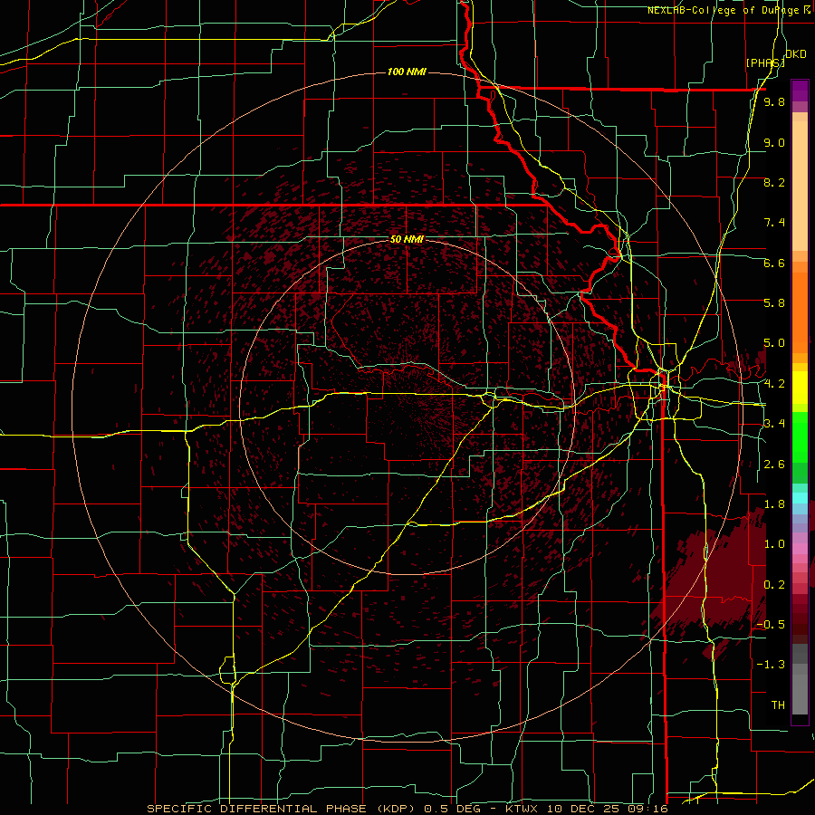815x815 pixels.
Task: Click the 6.6 color scale label
Action: pyautogui.click(x=774, y=263)
